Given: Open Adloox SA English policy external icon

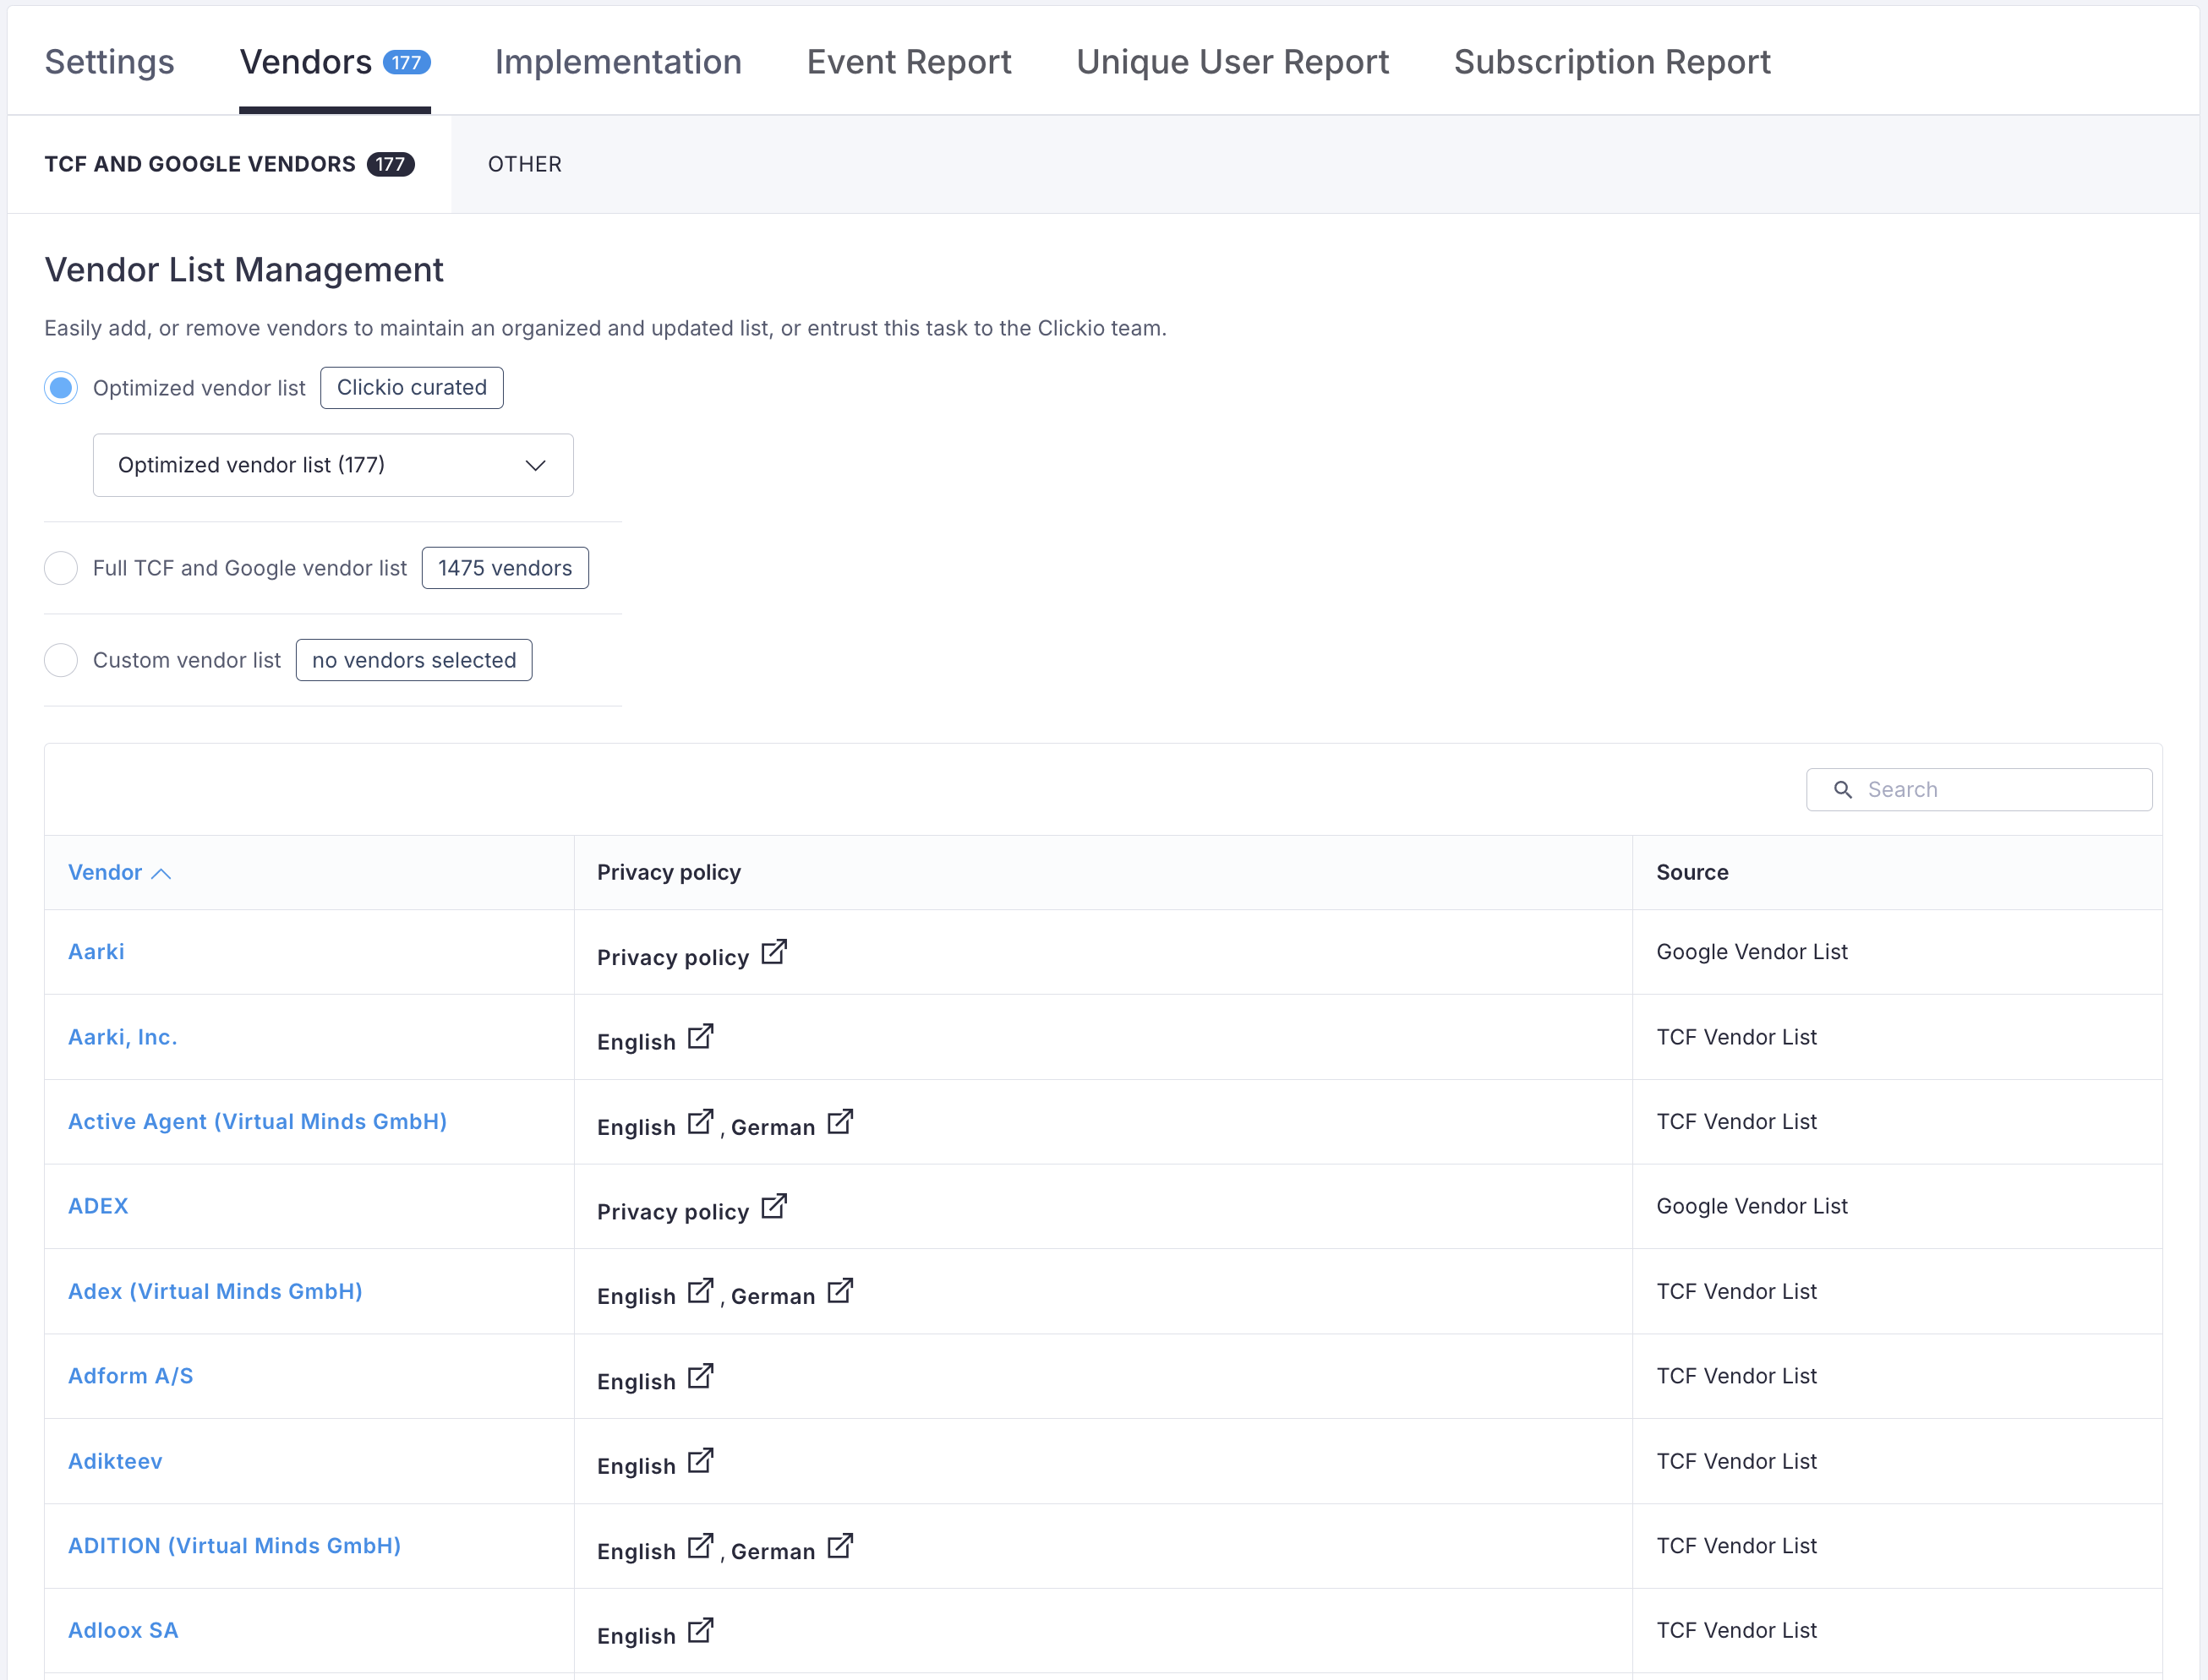Looking at the screenshot, I should [x=700, y=1630].
